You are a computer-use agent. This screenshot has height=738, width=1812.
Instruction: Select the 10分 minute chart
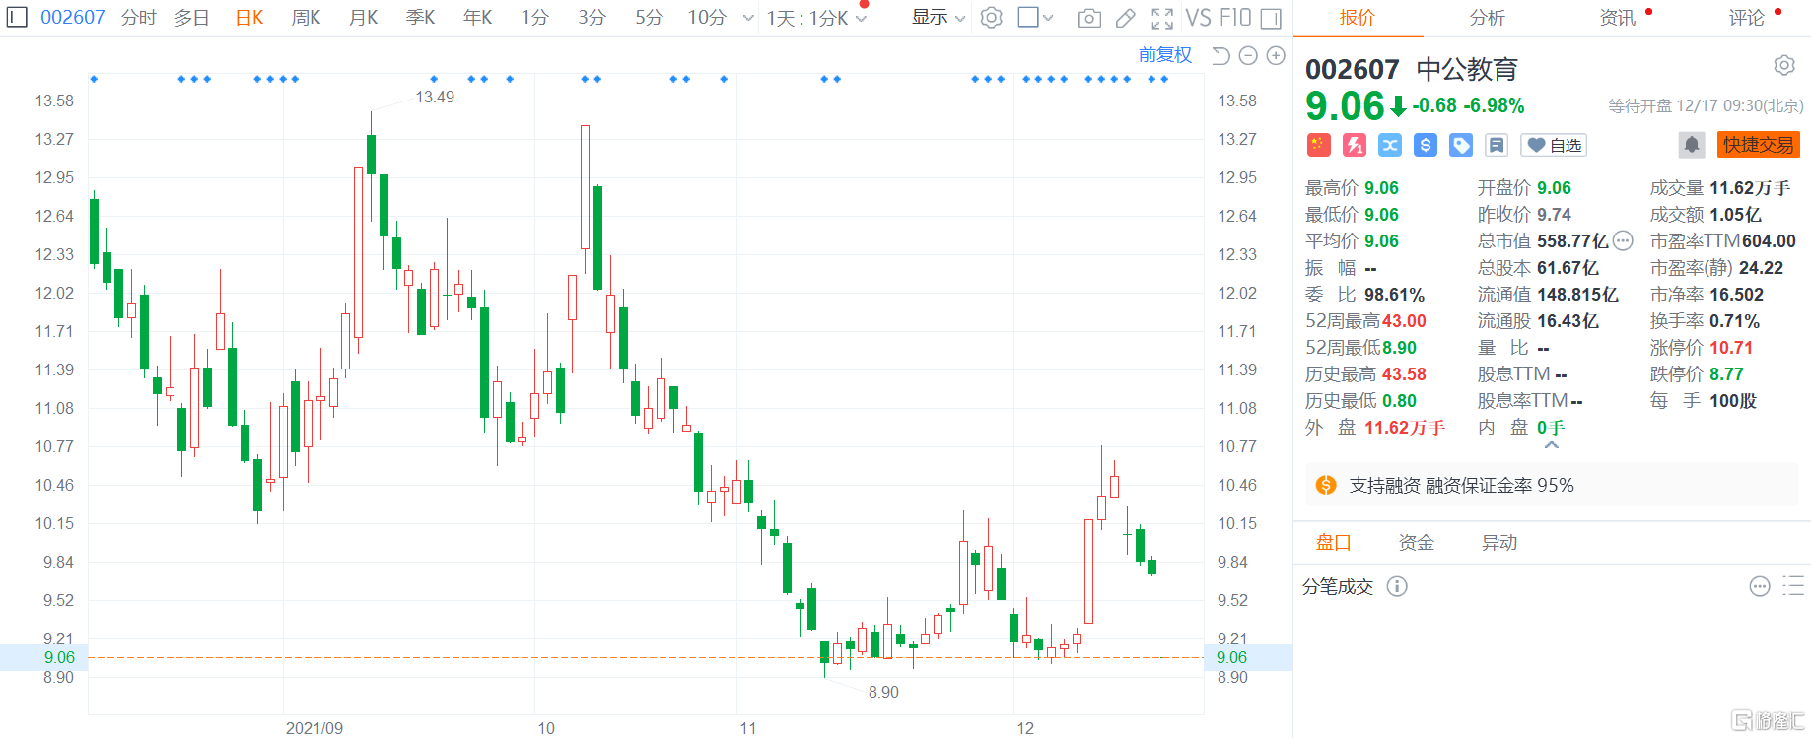(708, 18)
